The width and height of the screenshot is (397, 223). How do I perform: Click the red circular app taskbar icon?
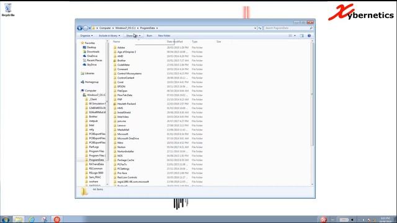click(x=57, y=219)
